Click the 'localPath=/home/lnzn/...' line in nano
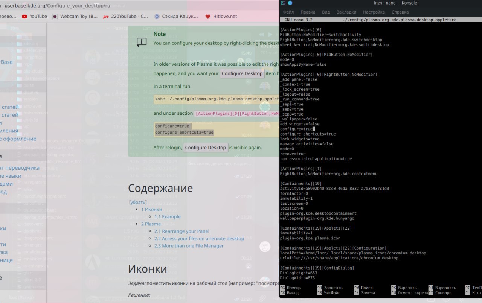Screen dimensions: 482x303 (353, 253)
